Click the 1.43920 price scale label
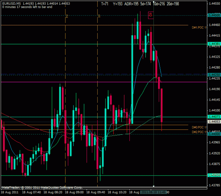 215,153
